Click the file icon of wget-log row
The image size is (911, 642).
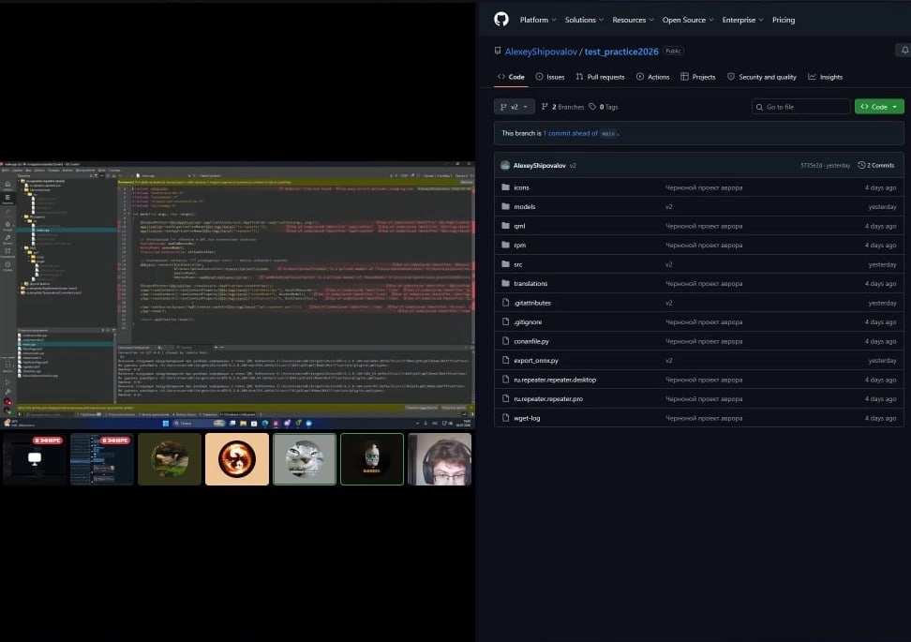[505, 418]
